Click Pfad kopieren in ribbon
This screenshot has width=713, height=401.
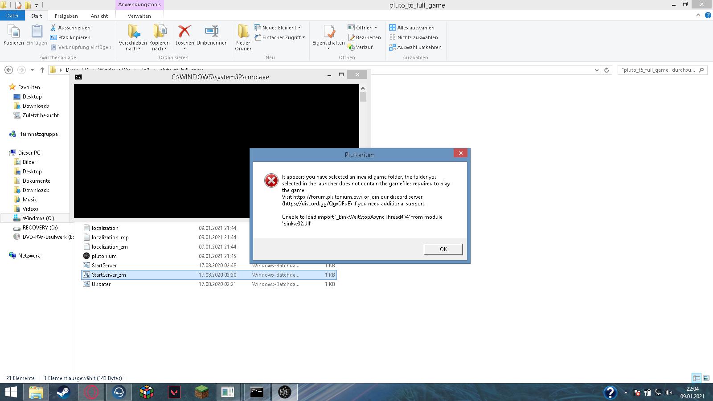(70, 37)
